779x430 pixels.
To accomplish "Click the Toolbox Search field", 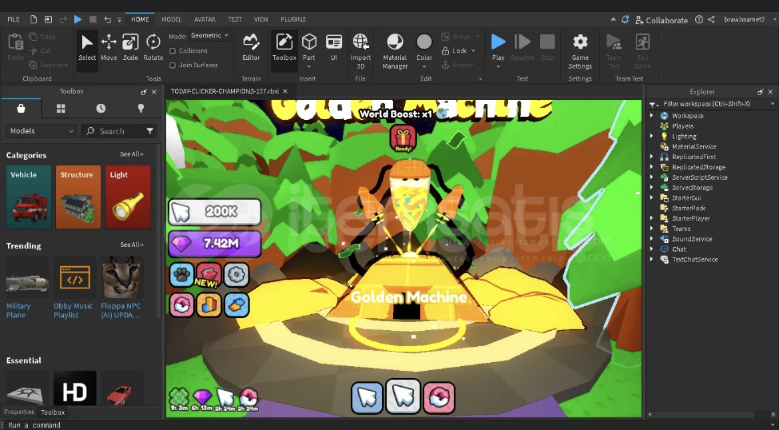I will pyautogui.click(x=119, y=131).
